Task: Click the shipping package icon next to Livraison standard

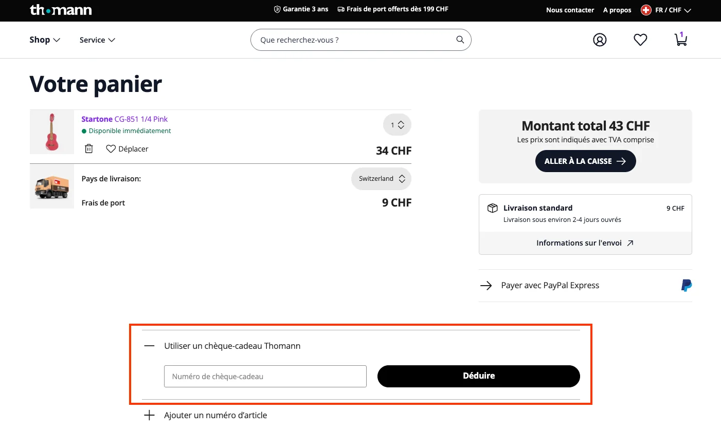Action: 492,208
